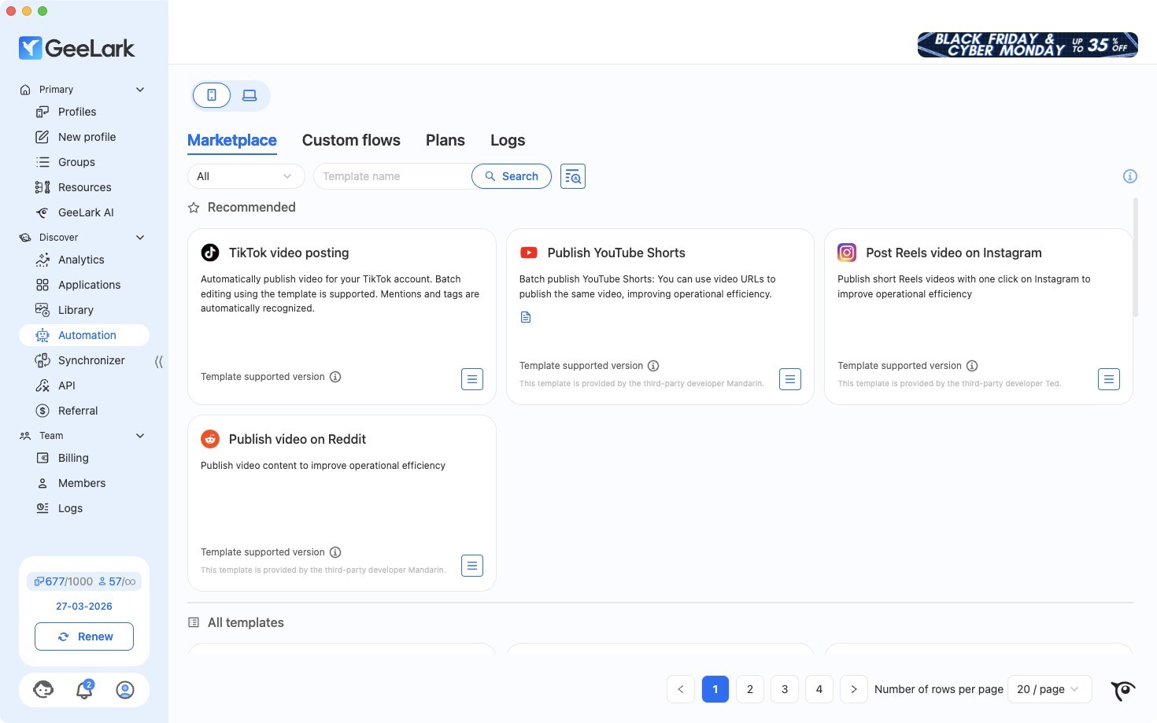Switch to the Custom flows tab

[351, 140]
